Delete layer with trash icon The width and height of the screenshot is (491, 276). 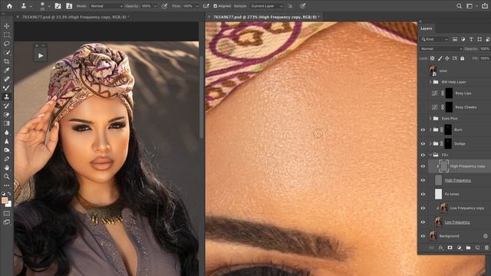(x=486, y=248)
